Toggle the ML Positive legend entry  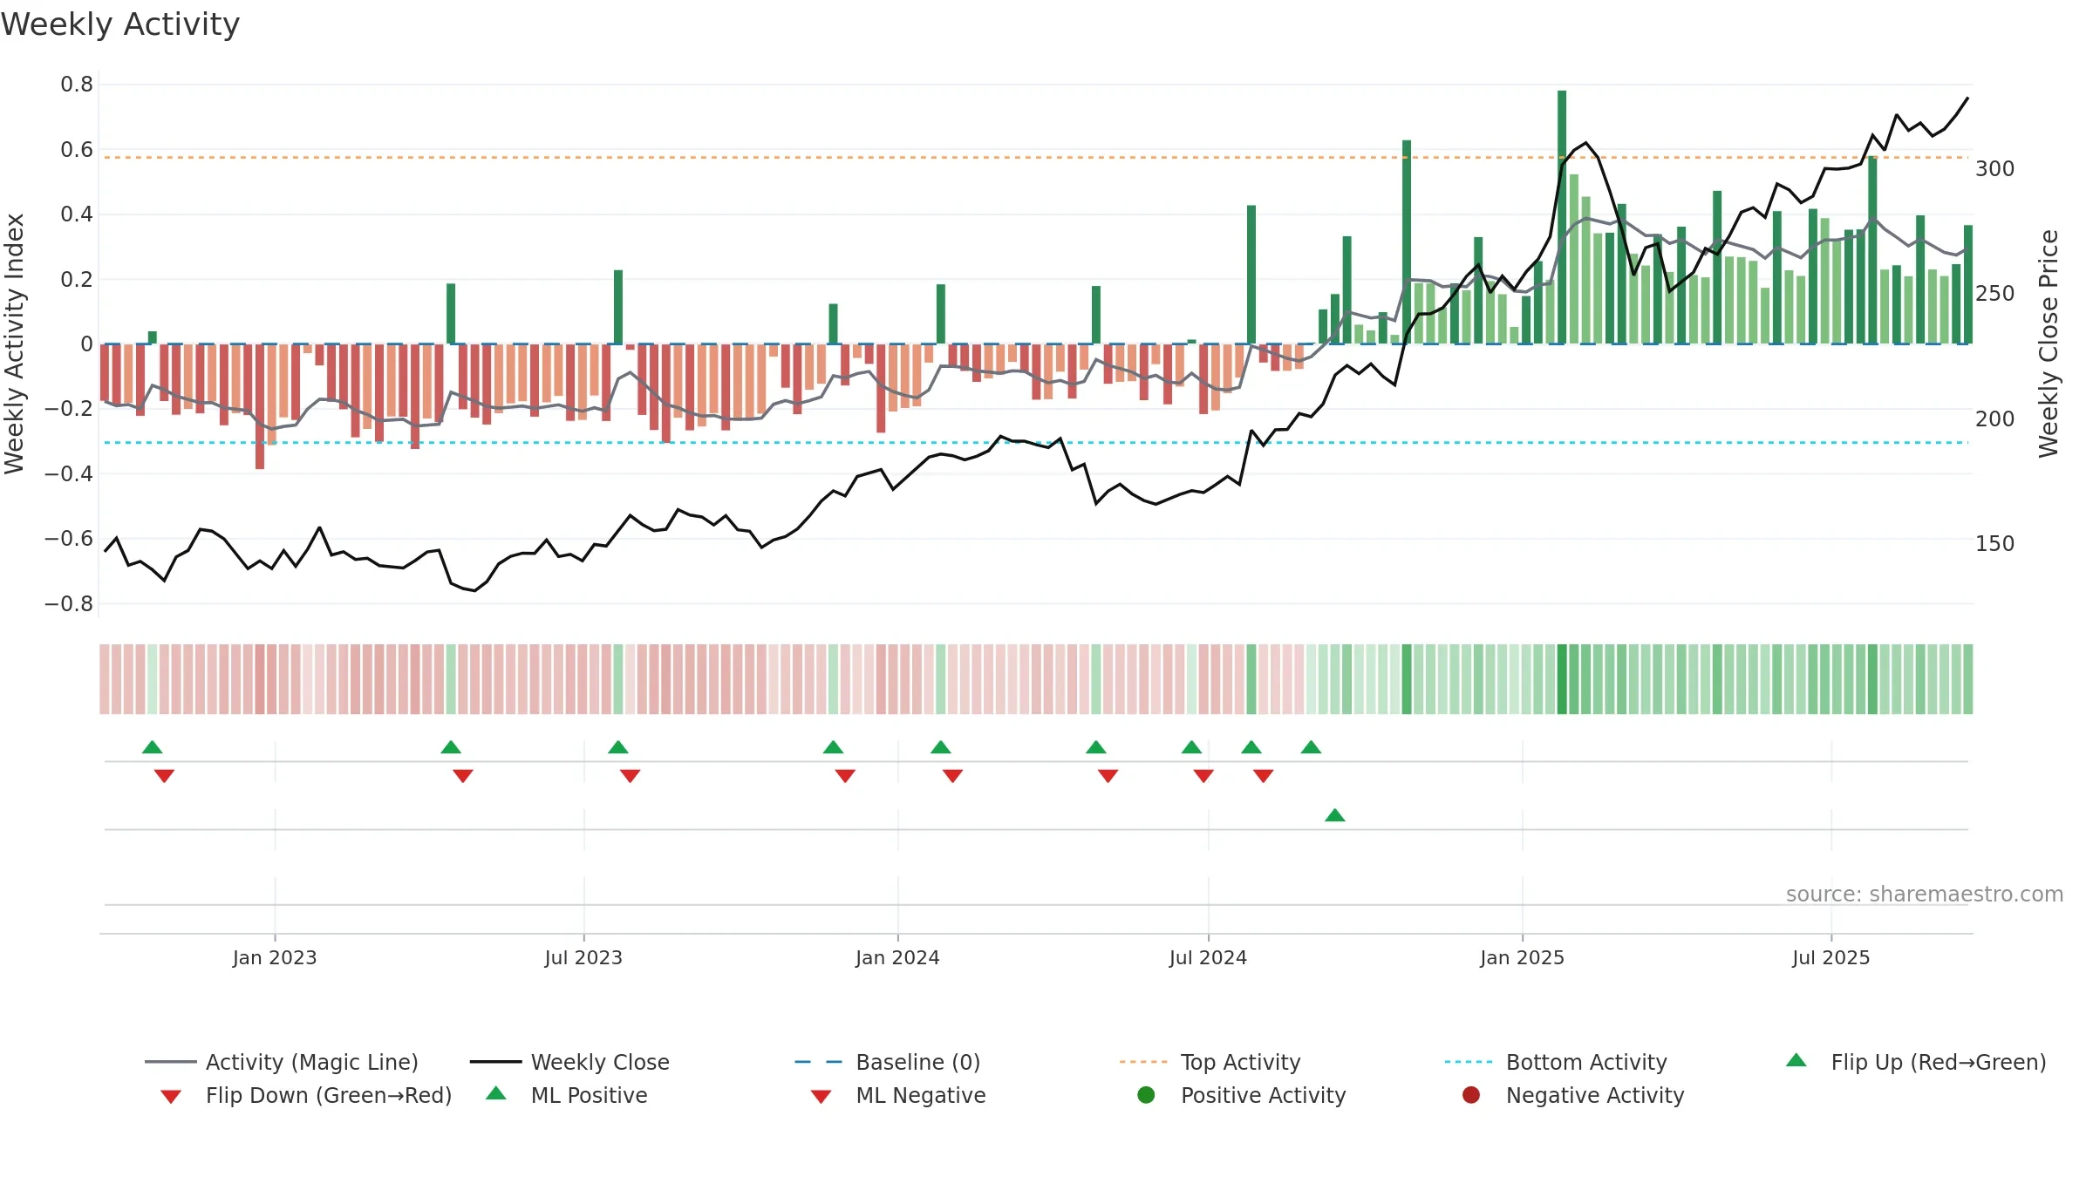(567, 1095)
